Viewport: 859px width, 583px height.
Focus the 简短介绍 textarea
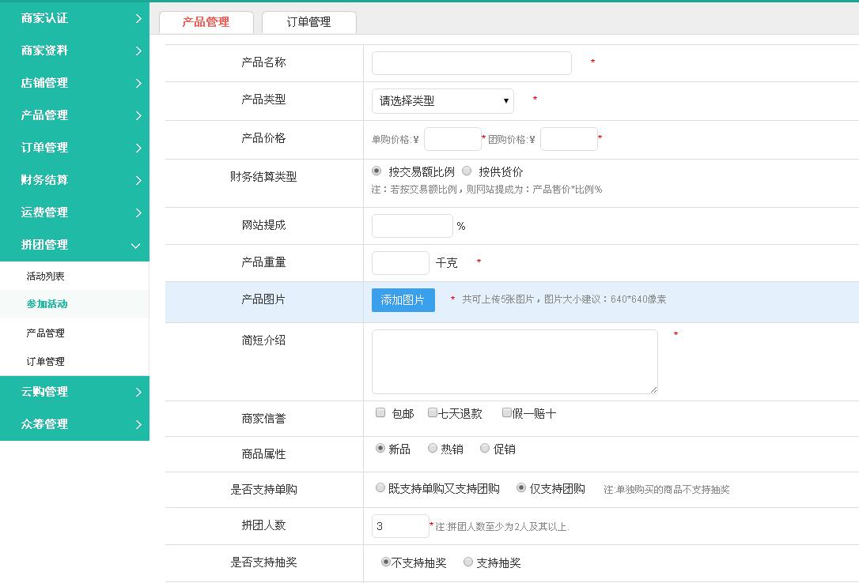pyautogui.click(x=514, y=361)
